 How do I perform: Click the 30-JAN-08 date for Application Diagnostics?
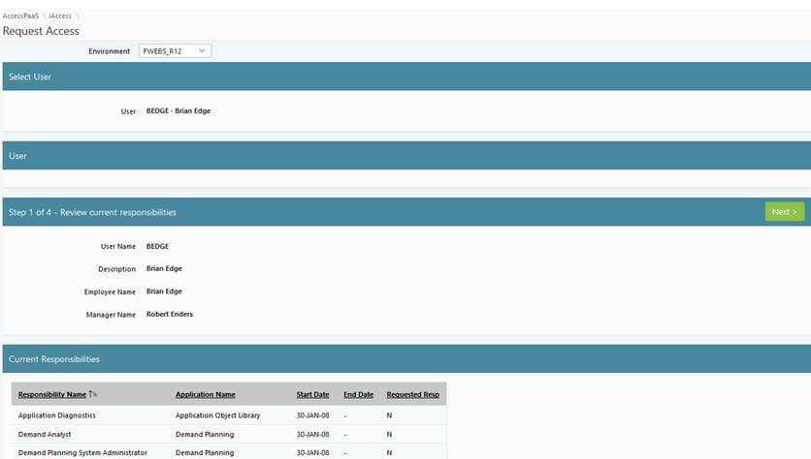point(313,415)
